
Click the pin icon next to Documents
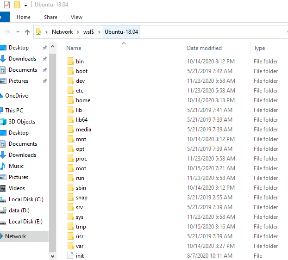pos(45,70)
